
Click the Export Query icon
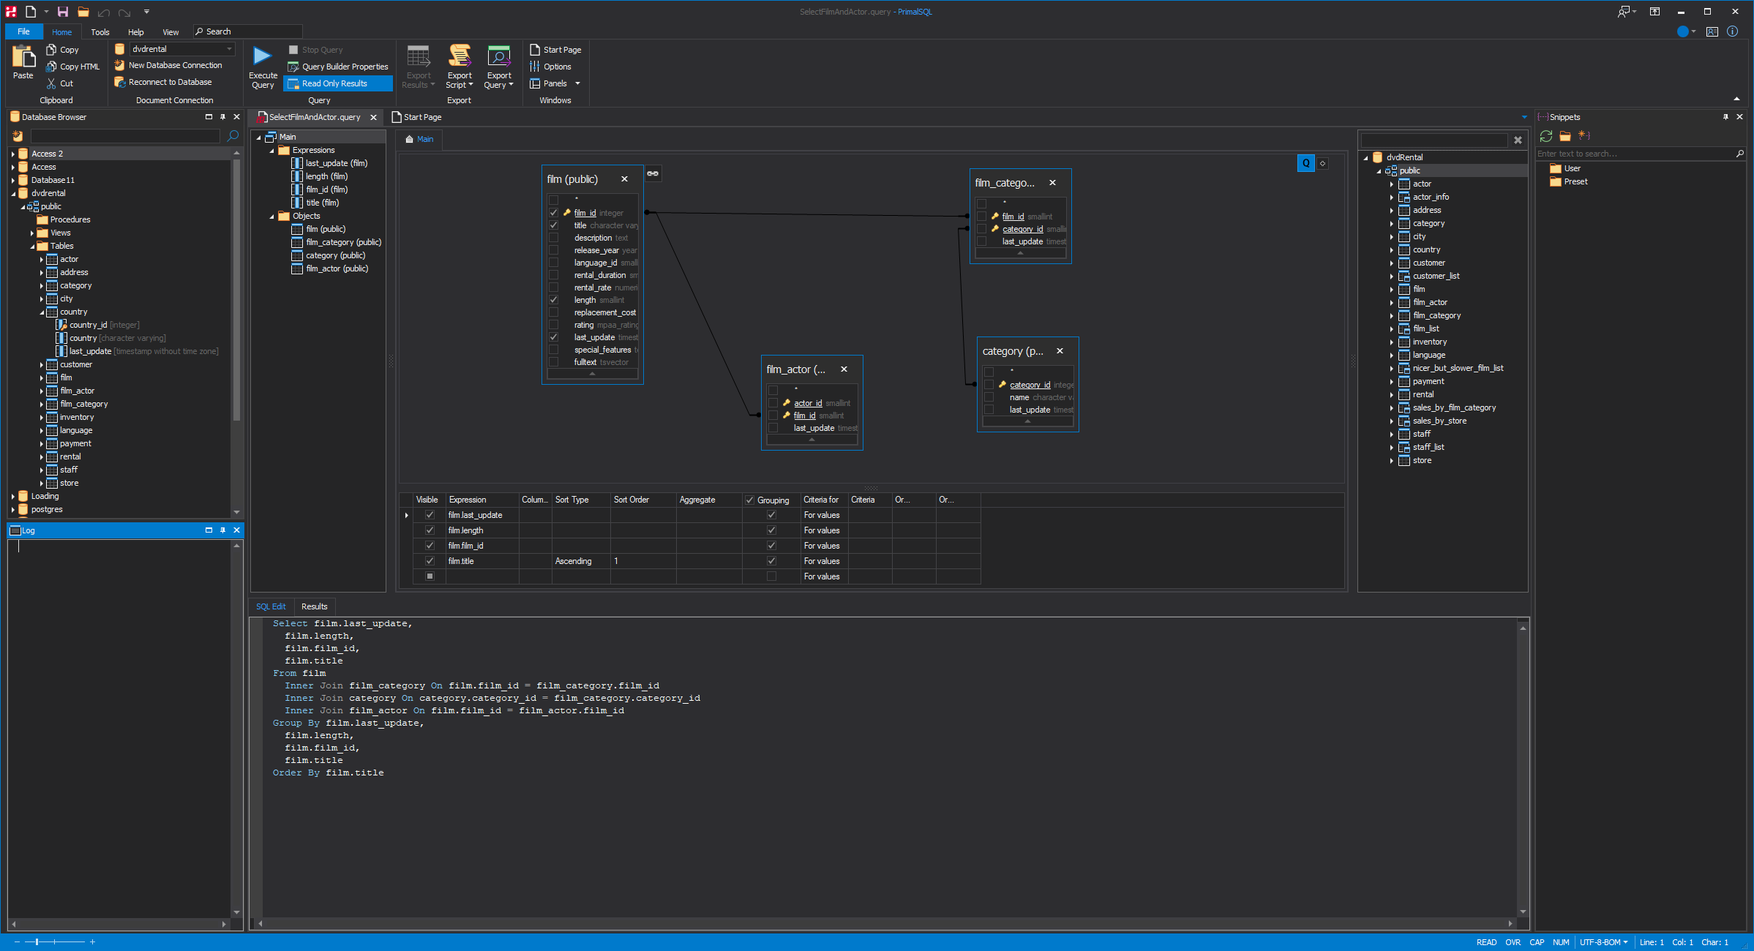tap(499, 56)
